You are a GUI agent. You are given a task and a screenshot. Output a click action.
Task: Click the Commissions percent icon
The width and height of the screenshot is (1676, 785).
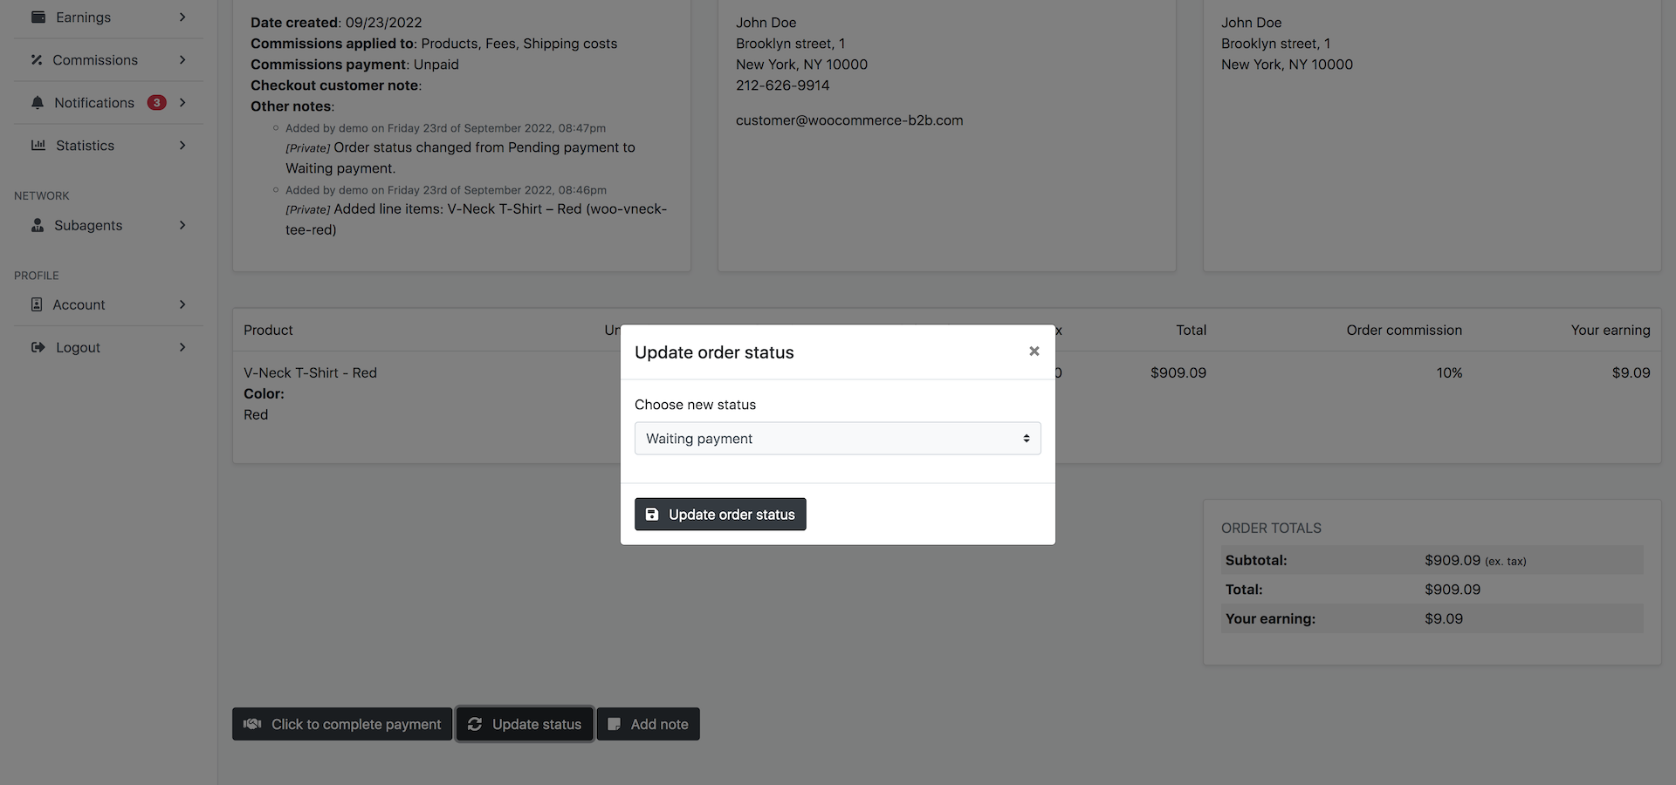tap(37, 60)
